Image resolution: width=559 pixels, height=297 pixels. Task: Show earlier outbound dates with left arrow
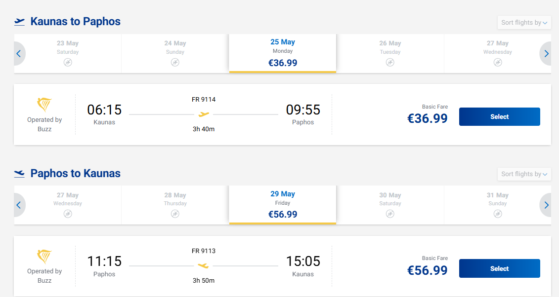click(x=19, y=54)
